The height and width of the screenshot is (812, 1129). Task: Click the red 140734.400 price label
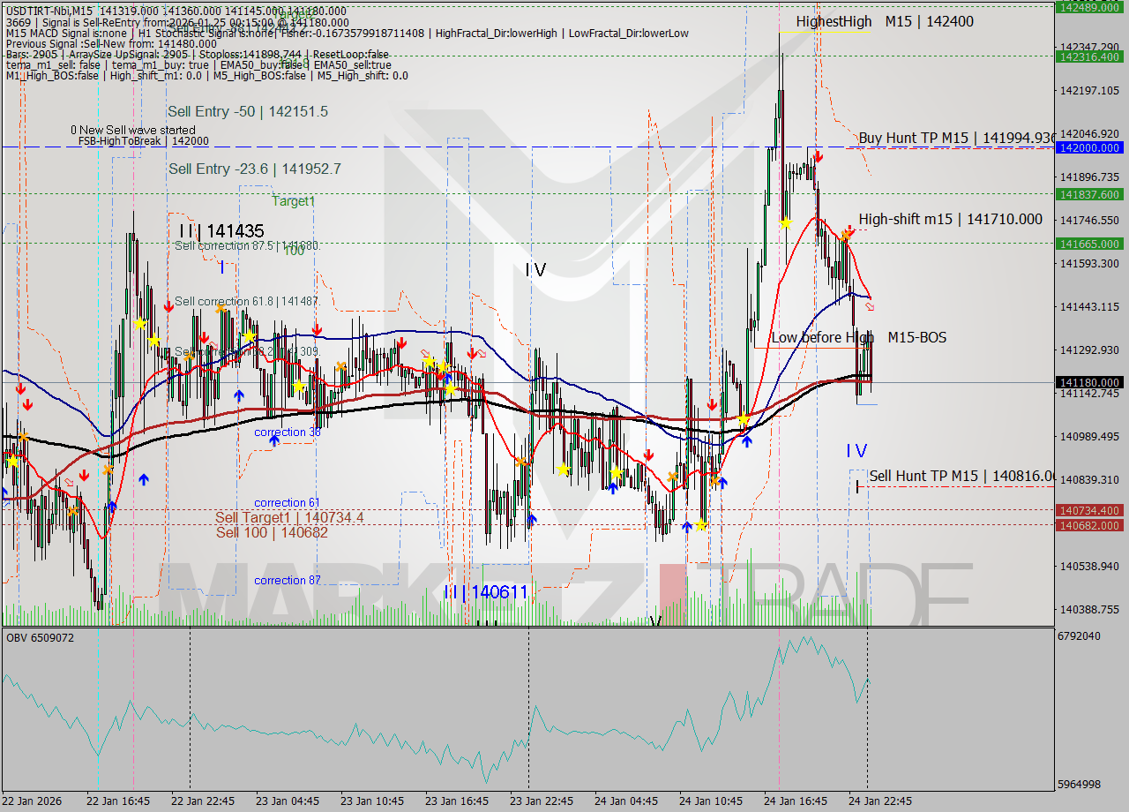[x=1091, y=511]
